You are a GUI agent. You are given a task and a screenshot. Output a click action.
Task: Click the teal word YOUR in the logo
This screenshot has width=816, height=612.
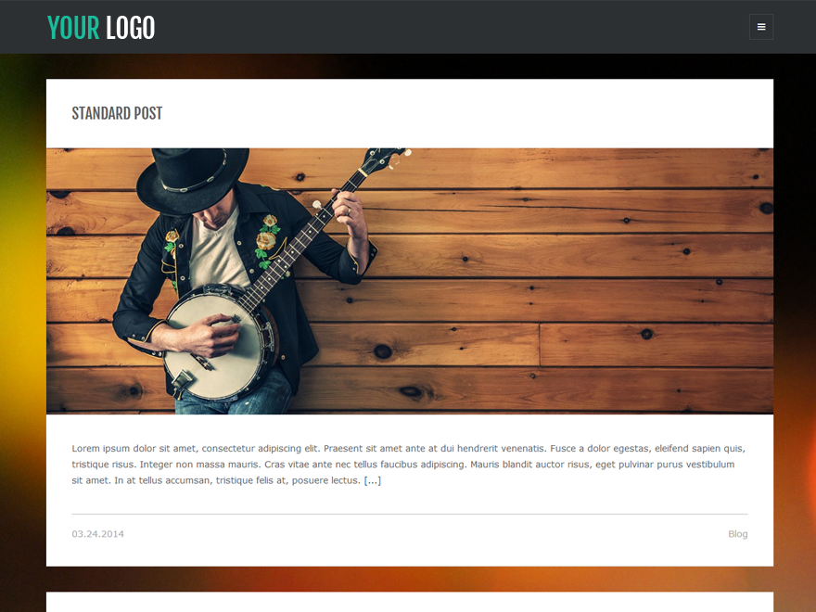(x=73, y=28)
